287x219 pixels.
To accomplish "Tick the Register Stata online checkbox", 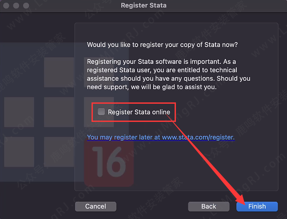I will click(101, 112).
